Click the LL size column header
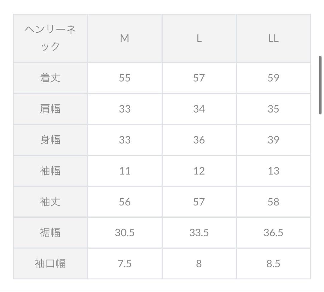 point(274,38)
